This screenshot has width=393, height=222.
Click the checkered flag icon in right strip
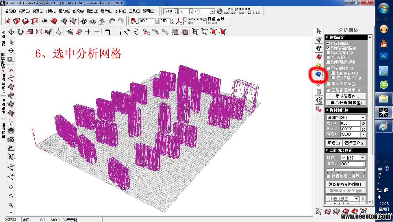(319, 48)
